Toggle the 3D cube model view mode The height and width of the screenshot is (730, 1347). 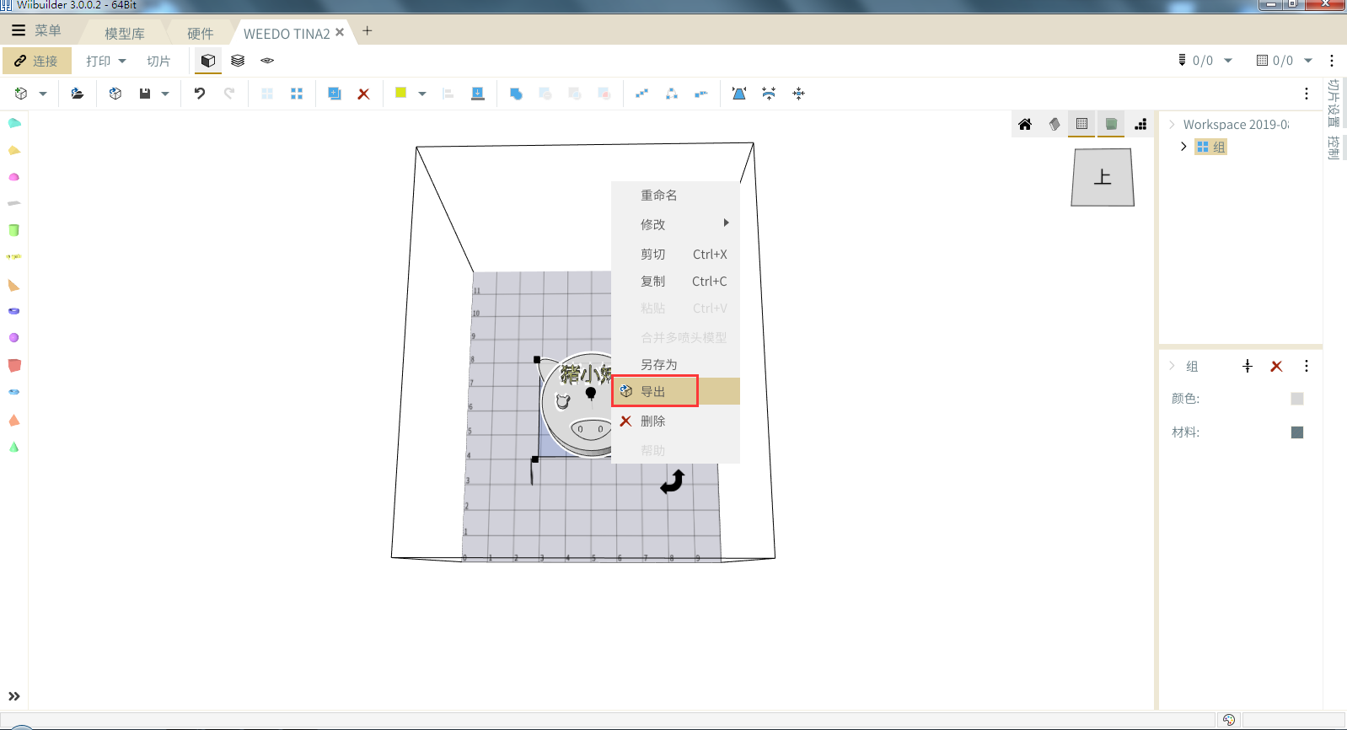pyautogui.click(x=208, y=61)
